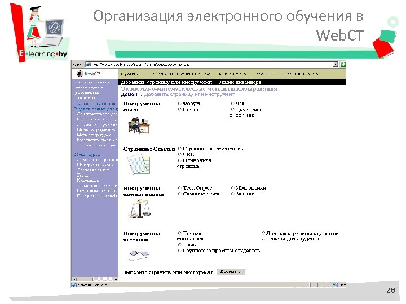
Task: Open Помощь in top menu
Action: coord(264,74)
